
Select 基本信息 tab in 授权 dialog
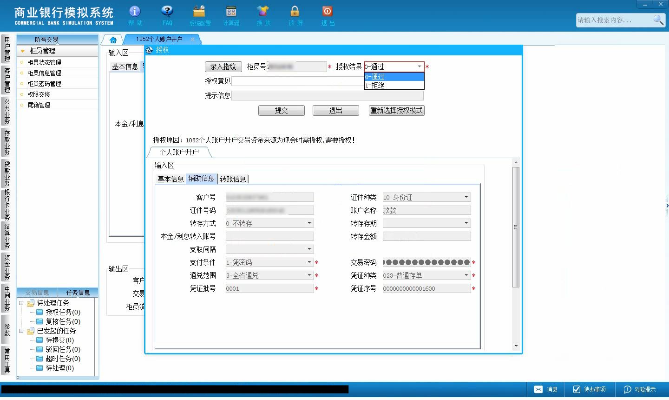coord(171,179)
